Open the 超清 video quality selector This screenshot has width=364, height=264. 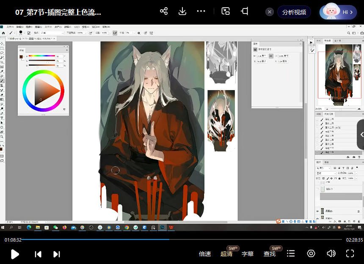pos(227,254)
